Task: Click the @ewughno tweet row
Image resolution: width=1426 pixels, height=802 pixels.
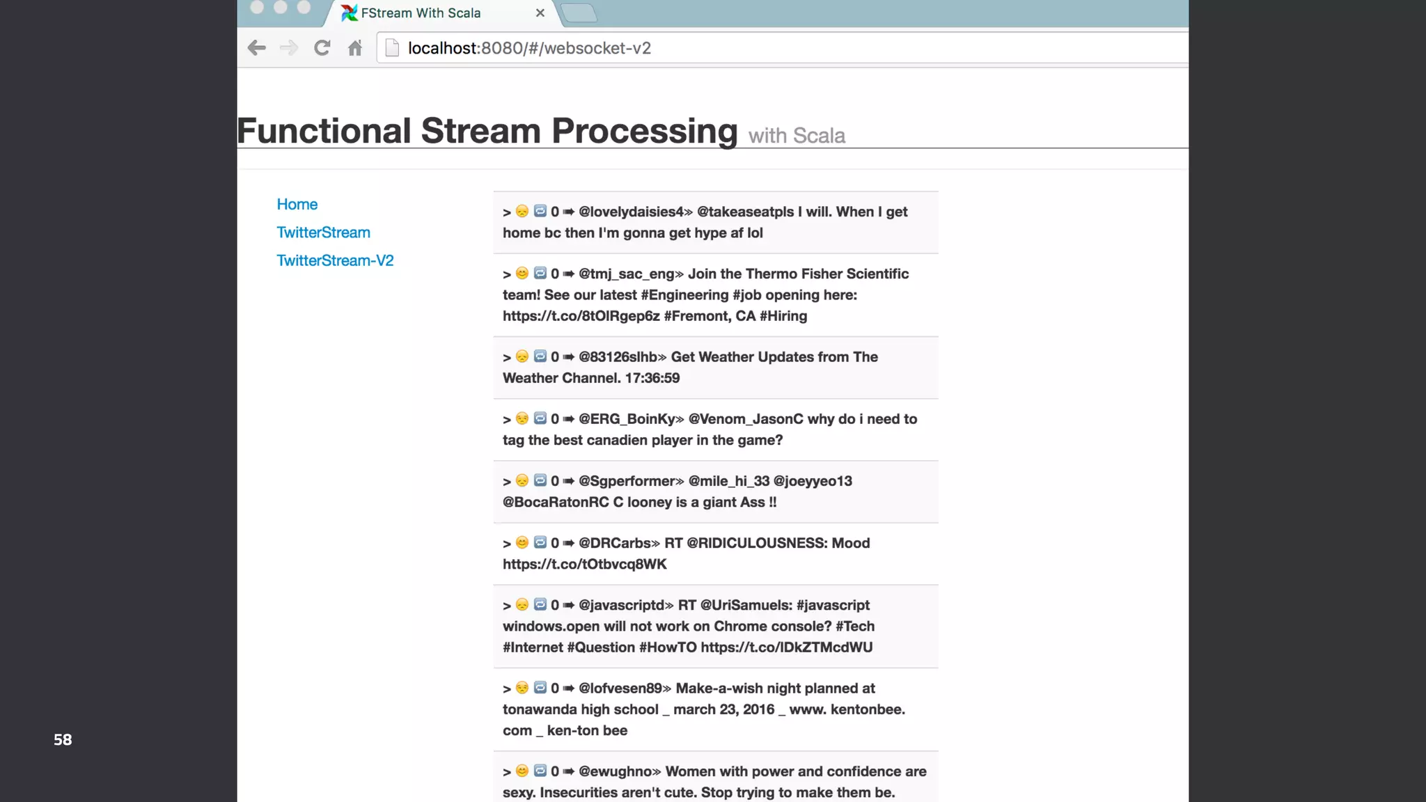Action: 715,781
